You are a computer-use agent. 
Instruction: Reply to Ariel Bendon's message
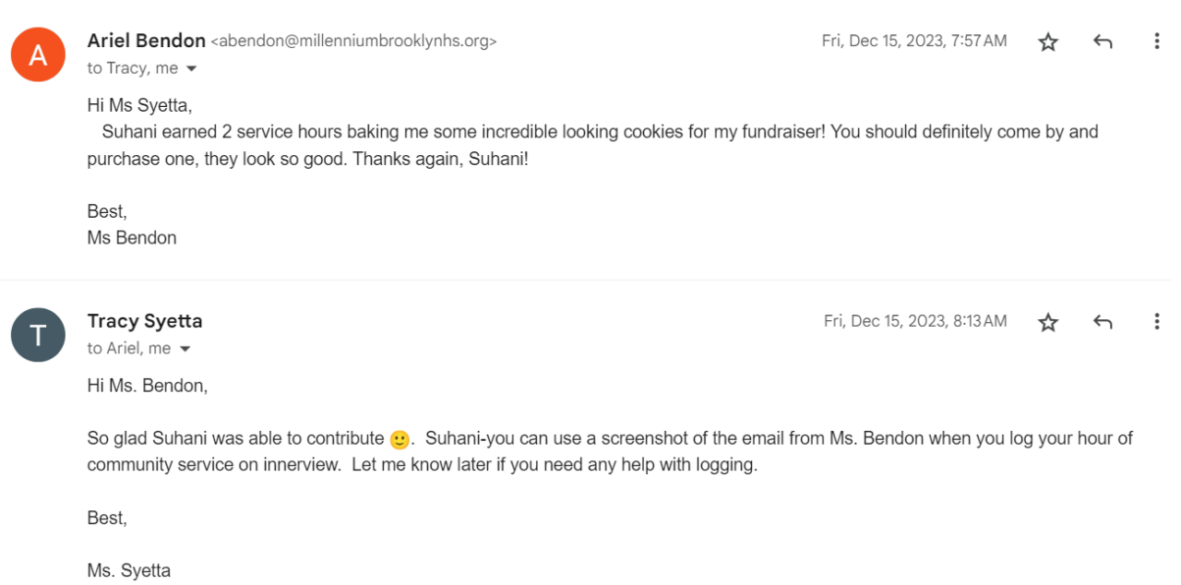1102,42
